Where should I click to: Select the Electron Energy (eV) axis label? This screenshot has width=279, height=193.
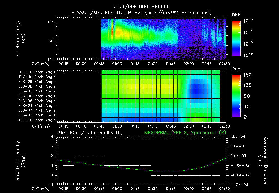pyautogui.click(x=20, y=38)
